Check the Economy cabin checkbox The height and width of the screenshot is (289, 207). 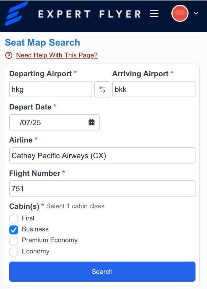click(14, 251)
